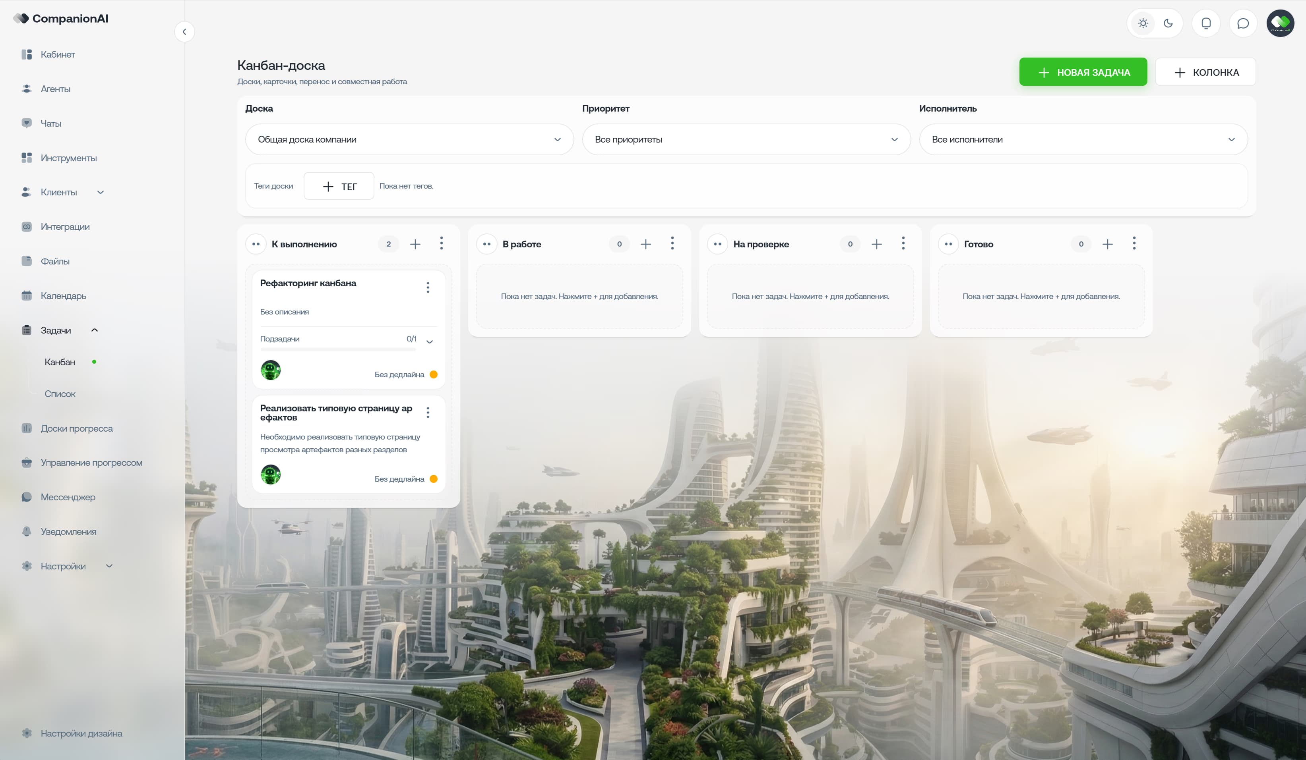Screen dimensions: 1306x760
Task: Open the user profile avatar
Action: [1280, 23]
